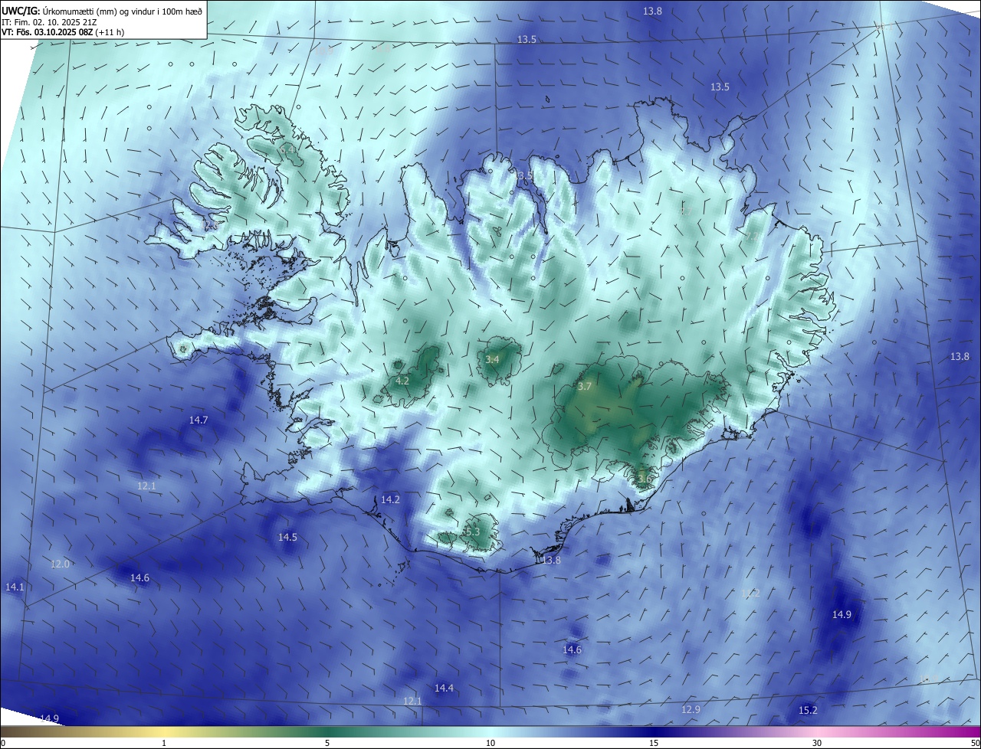
Task: Click the 14.5 value off the southwest coast
Action: pyautogui.click(x=287, y=538)
